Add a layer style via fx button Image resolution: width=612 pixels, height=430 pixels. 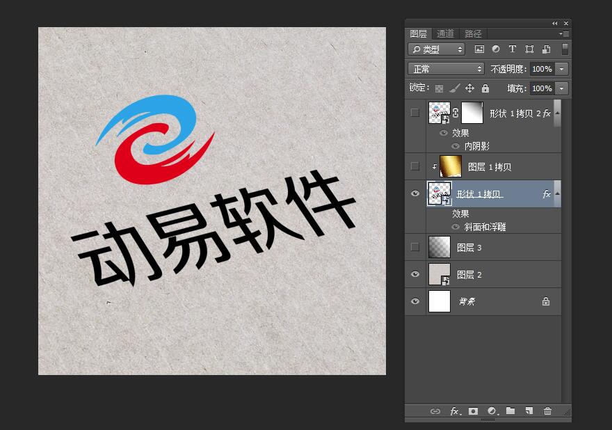click(x=454, y=411)
